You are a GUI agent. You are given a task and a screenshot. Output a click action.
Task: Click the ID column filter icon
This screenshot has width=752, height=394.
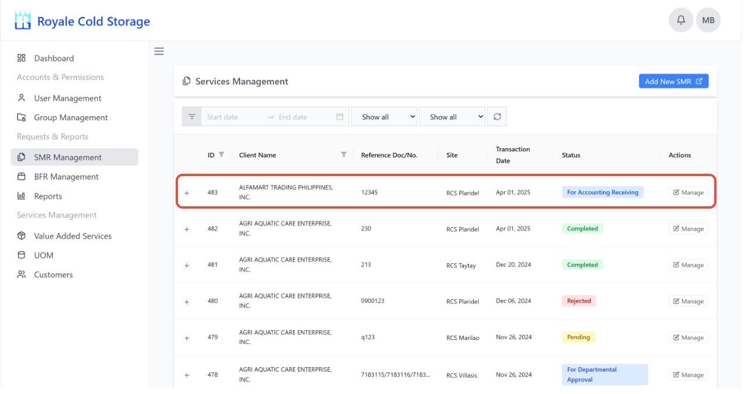point(221,155)
